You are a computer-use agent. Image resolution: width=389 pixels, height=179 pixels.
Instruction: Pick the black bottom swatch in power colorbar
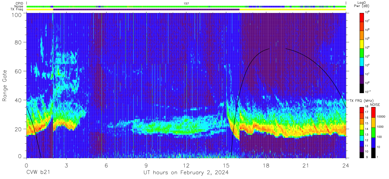coord(362,88)
